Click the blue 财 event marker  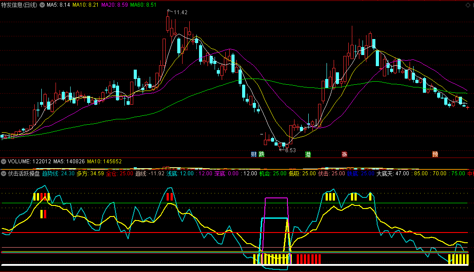click(254, 154)
